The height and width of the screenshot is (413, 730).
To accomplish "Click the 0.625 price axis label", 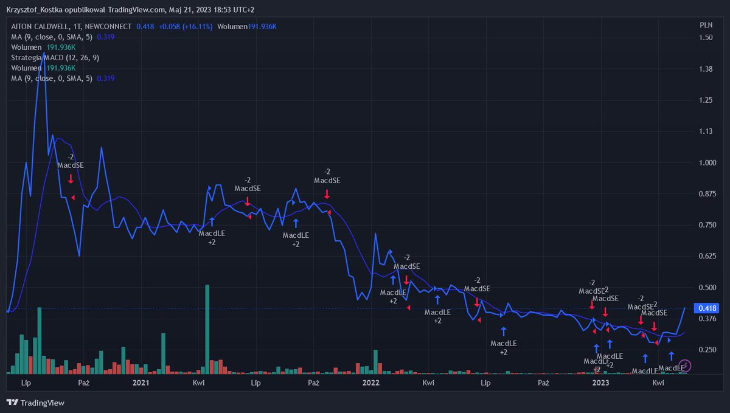I will (706, 256).
